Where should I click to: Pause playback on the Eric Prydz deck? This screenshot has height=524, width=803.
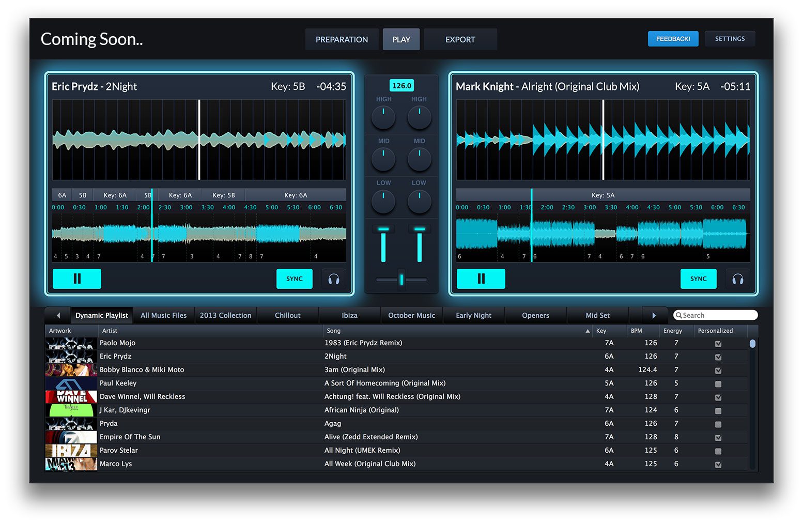click(x=76, y=279)
